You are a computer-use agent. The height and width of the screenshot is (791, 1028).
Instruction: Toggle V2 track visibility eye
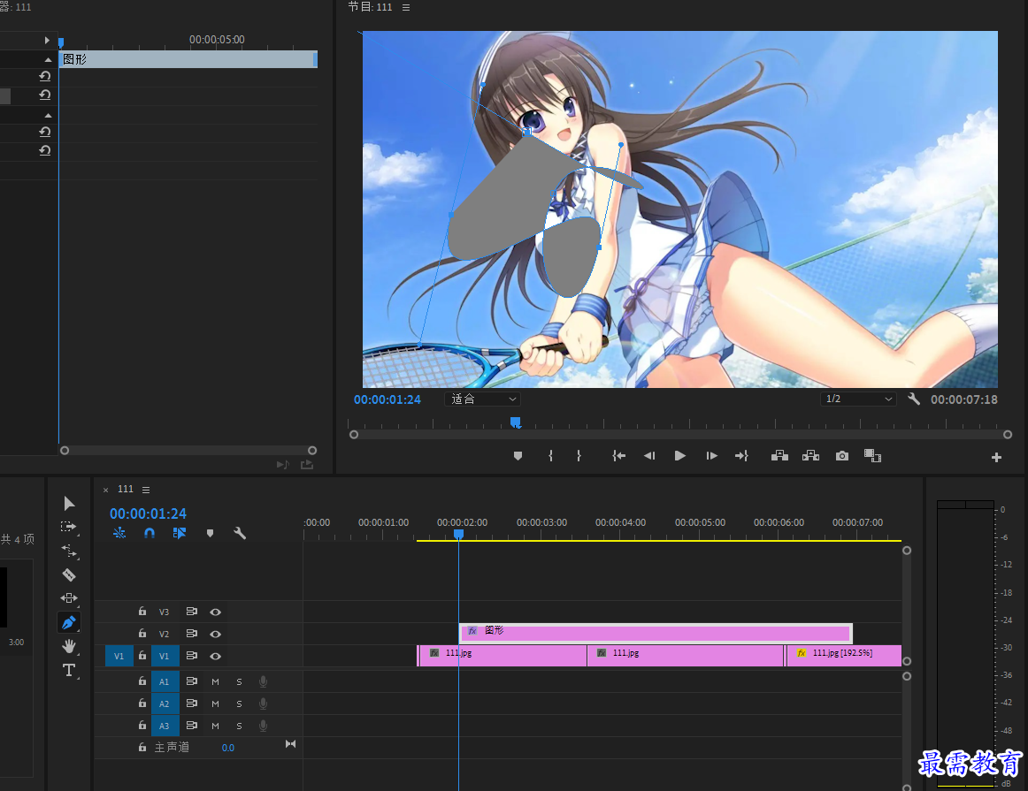point(215,634)
